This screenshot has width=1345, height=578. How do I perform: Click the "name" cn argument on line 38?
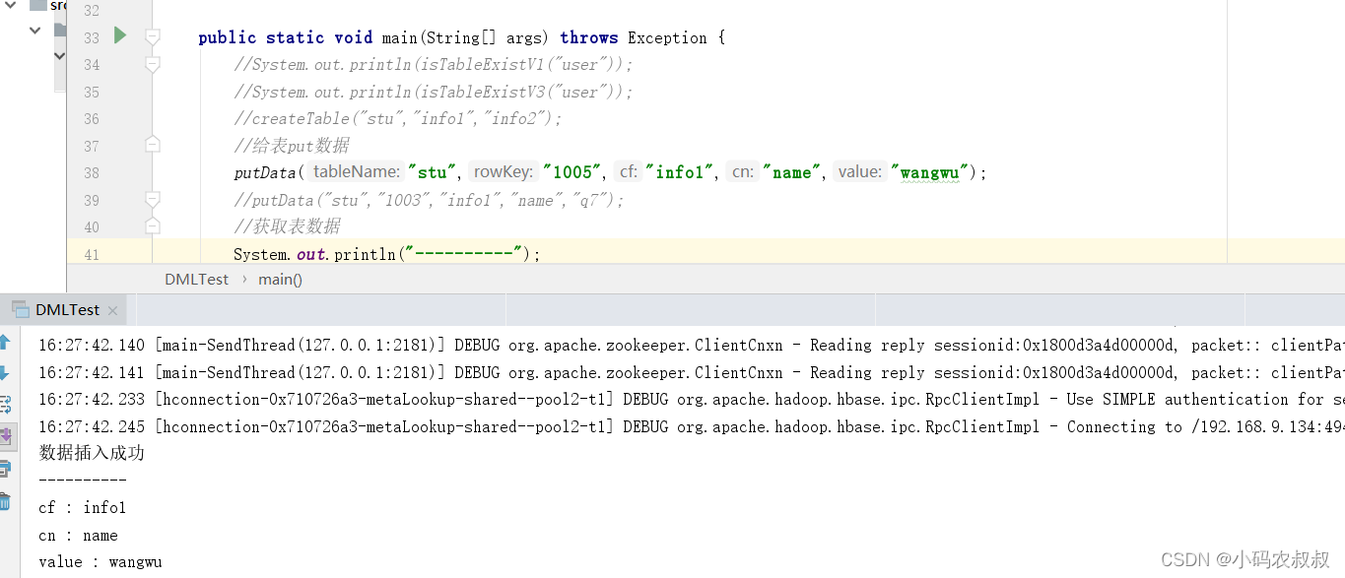click(791, 172)
